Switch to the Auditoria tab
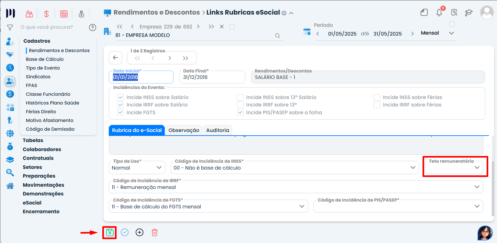This screenshot has width=497, height=243. coord(218,130)
